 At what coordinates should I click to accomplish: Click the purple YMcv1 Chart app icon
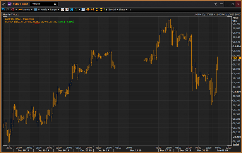point(10,4)
